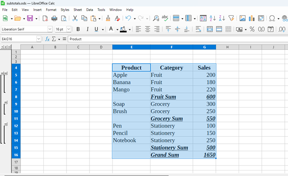Format as number with decimals
288x176 pixels.
point(261,29)
